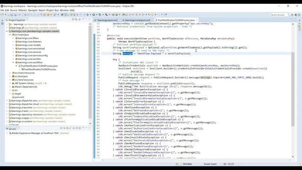Image resolution: width=302 pixels, height=170 pixels.
Task: Open the Run dropdown arrow next to Run button
Action: tap(97, 15)
